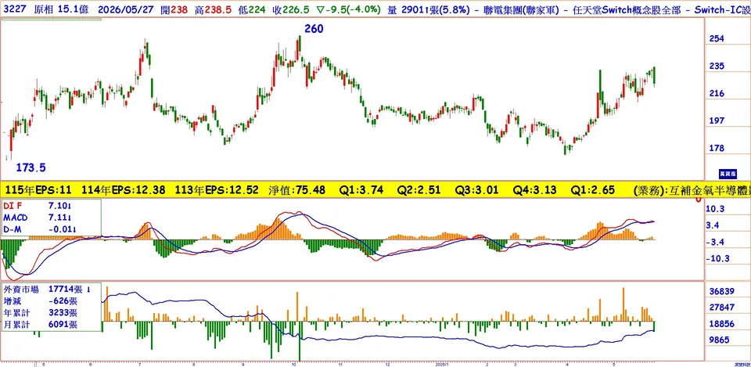Click the 113年EPS:12.52 entry
Screen dimensions: 751x367
click(217, 190)
